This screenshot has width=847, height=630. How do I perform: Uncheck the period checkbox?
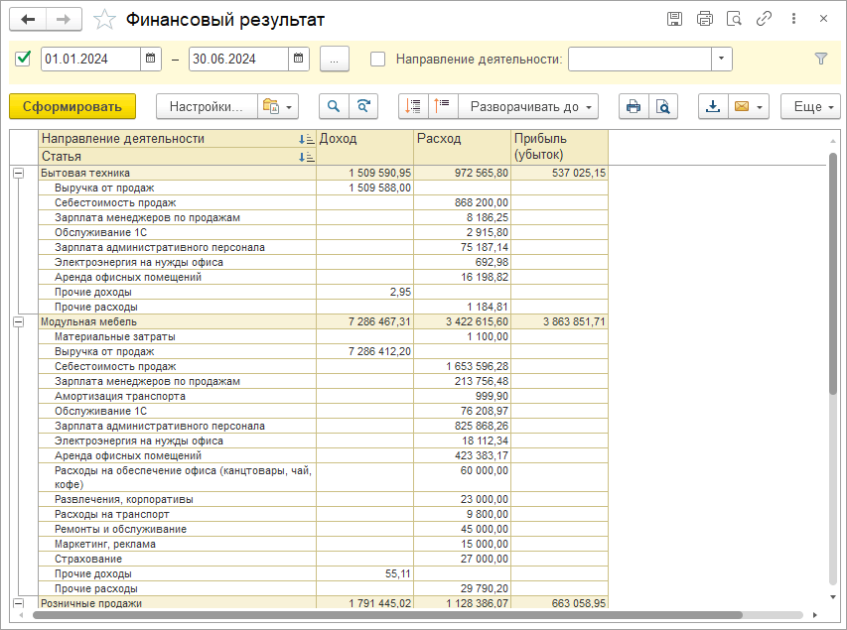(24, 59)
